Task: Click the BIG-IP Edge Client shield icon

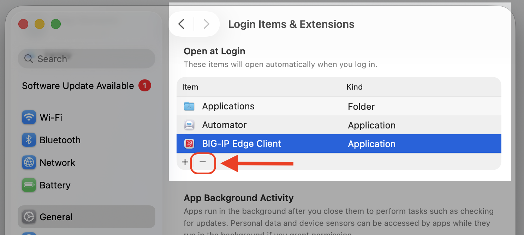Action: pos(189,144)
